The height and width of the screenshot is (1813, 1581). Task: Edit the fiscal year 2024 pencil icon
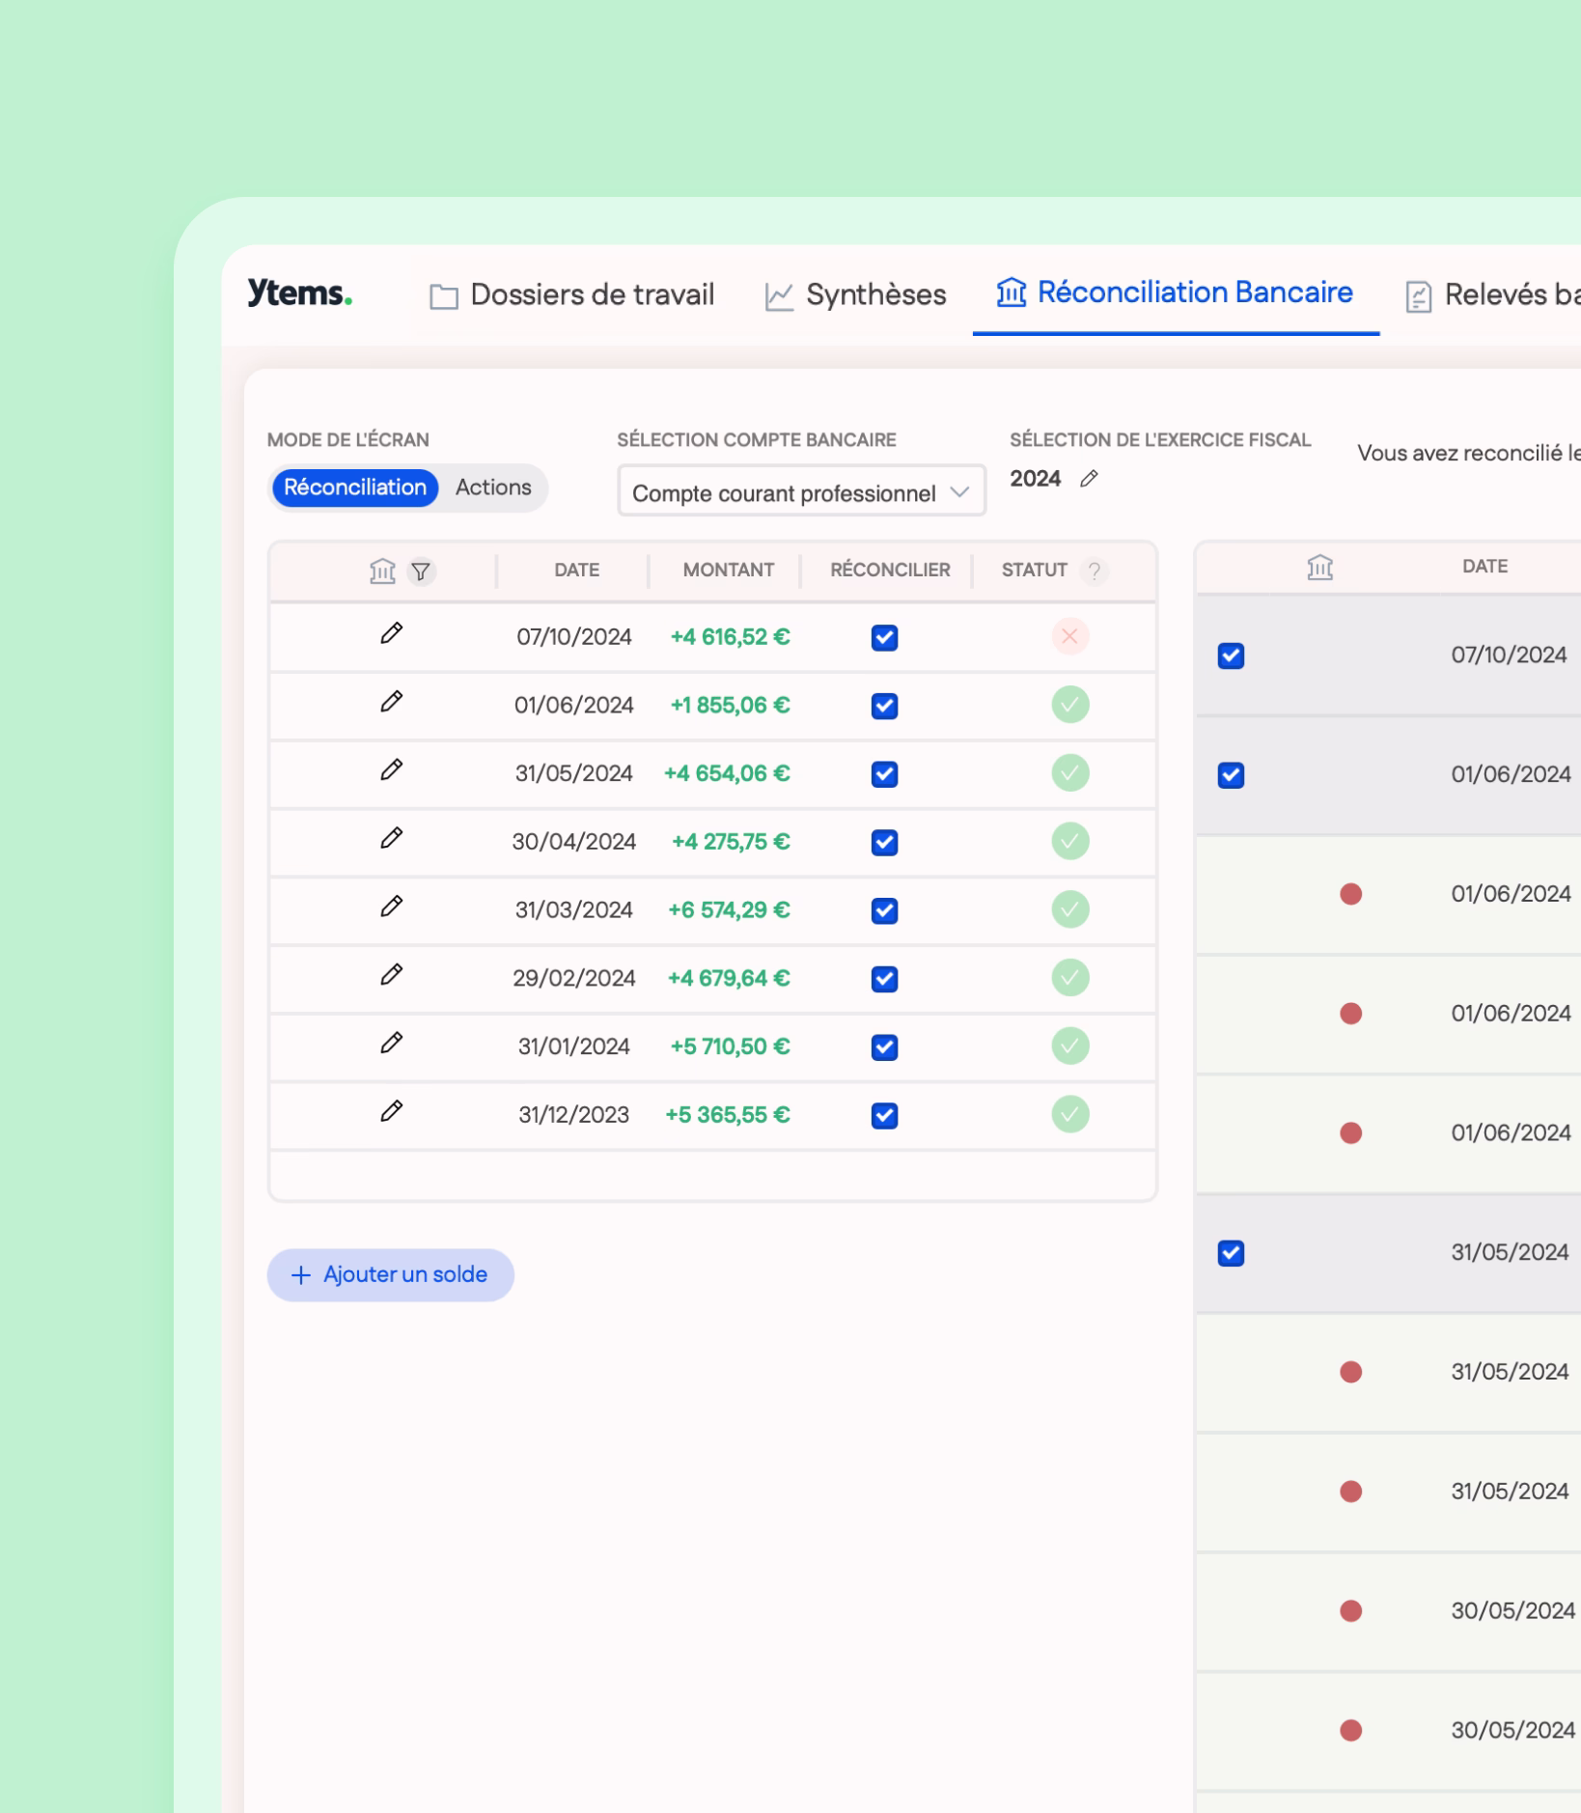click(x=1089, y=479)
